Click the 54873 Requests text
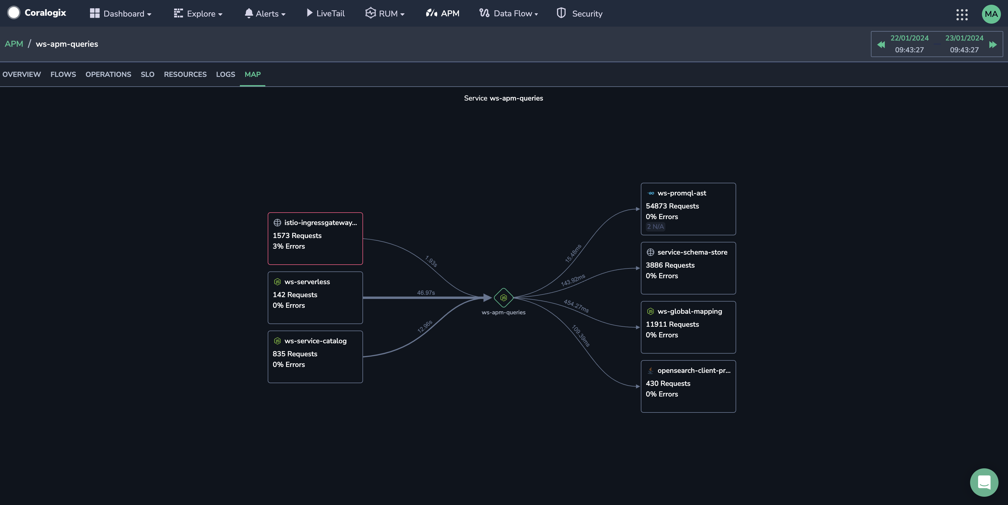Viewport: 1008px width, 505px height. (672, 206)
